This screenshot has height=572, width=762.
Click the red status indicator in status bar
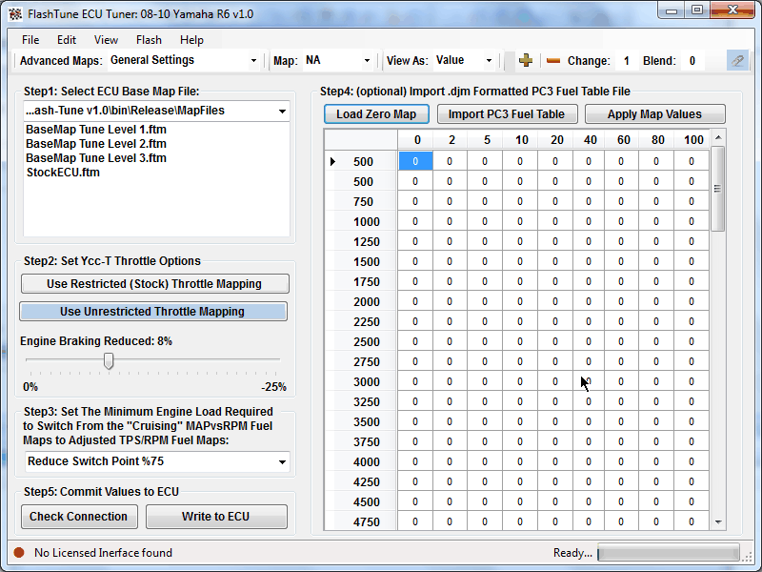click(x=18, y=552)
